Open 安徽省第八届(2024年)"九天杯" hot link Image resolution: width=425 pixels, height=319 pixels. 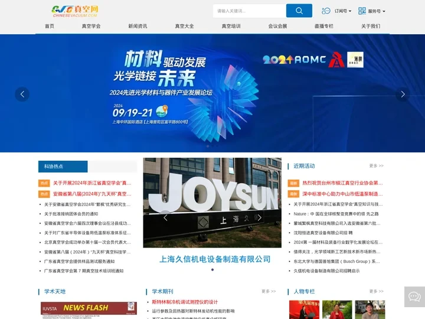click(92, 194)
